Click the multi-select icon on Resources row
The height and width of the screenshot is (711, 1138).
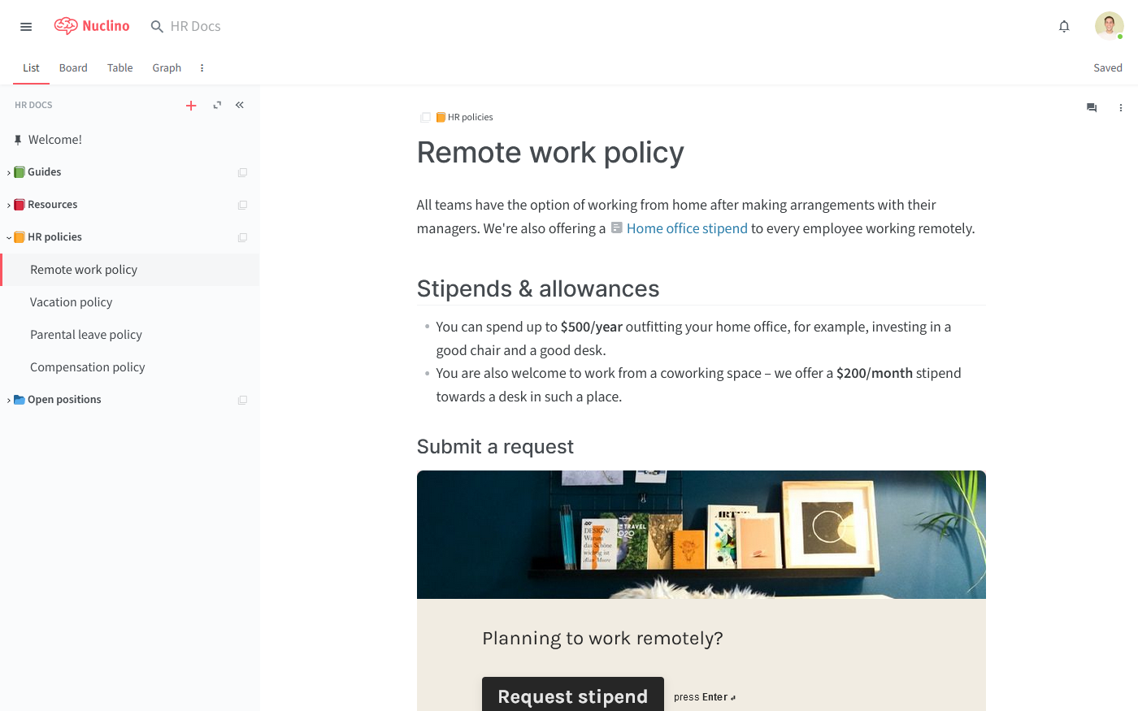click(x=242, y=205)
